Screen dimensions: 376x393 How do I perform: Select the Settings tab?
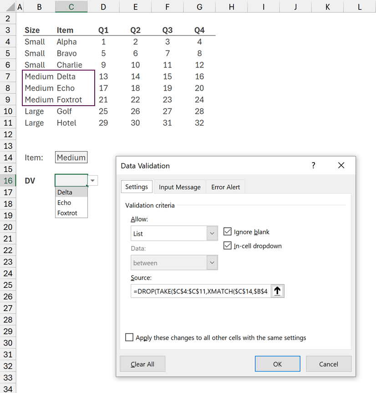click(137, 187)
